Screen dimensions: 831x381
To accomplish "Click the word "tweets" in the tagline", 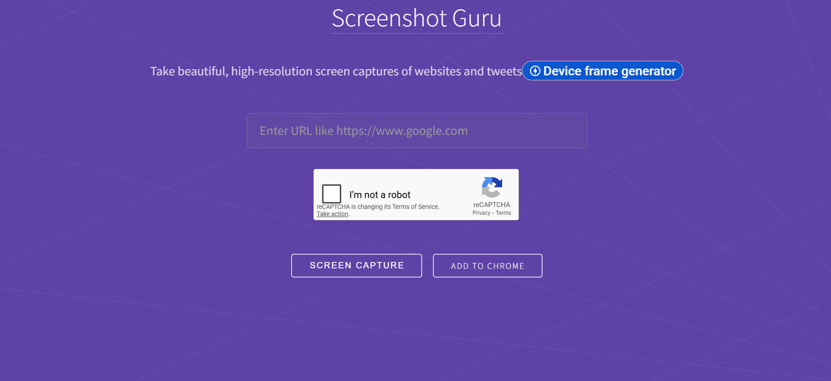I will [504, 71].
